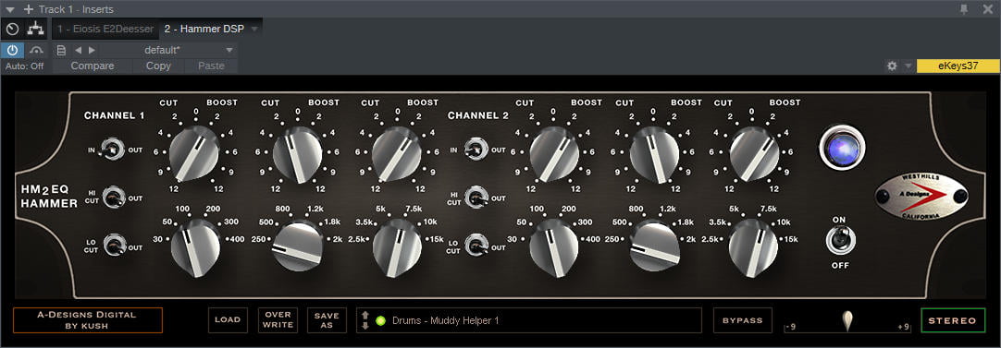Click the Auto: Off label
Image resolution: width=1001 pixels, height=348 pixels.
click(x=25, y=66)
